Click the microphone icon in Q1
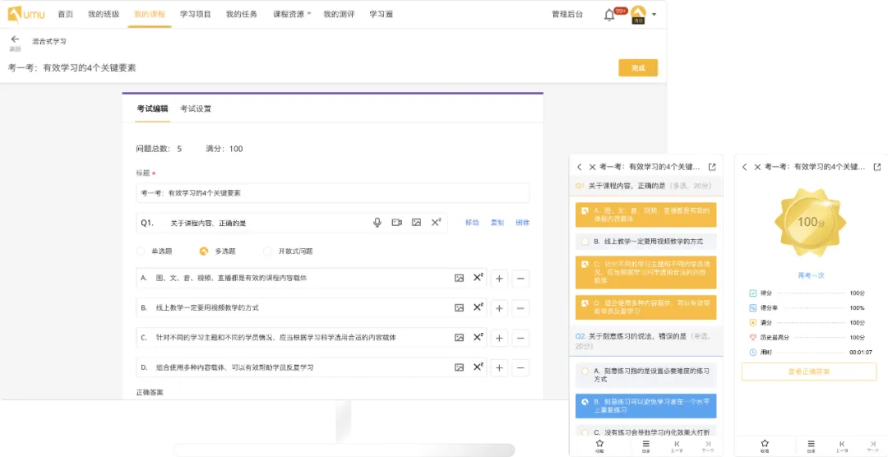 [x=377, y=223]
